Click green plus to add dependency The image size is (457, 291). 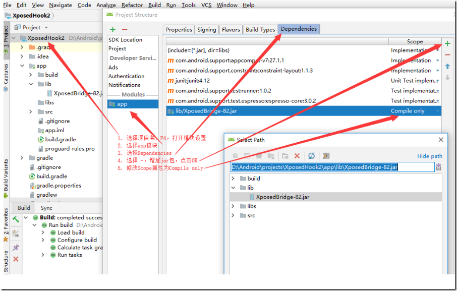pos(447,44)
